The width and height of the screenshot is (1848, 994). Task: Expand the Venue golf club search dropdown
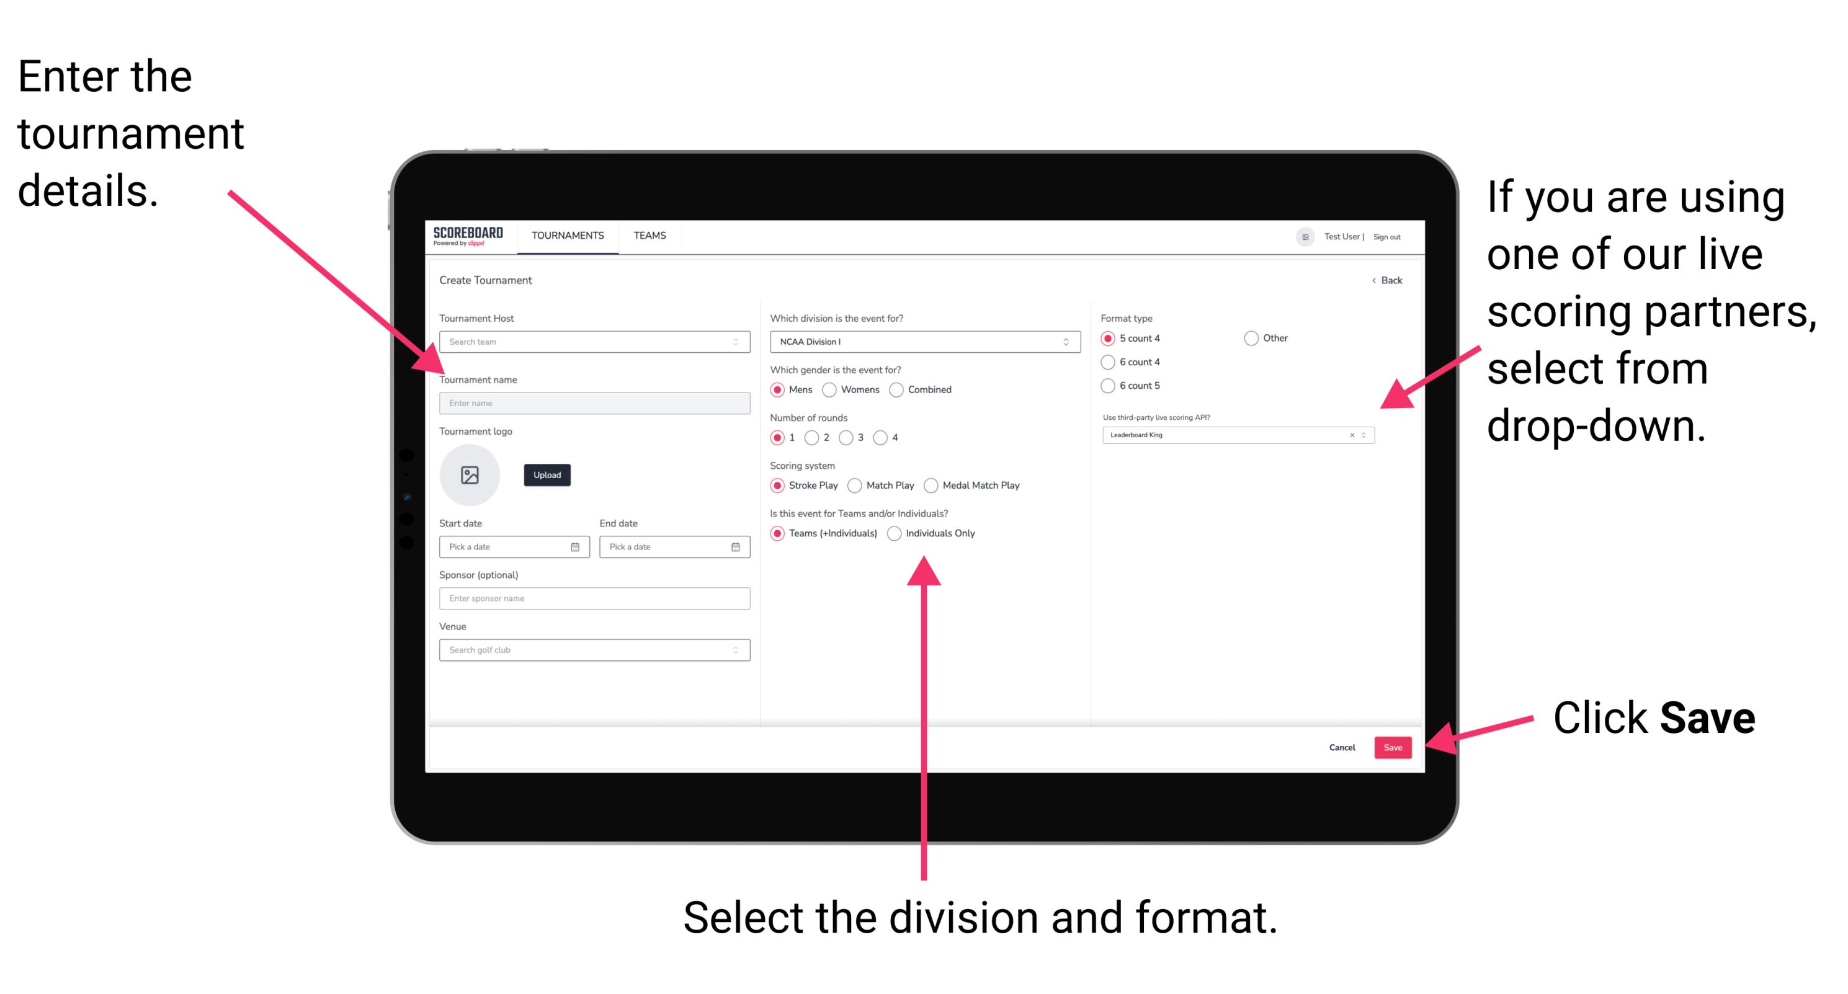736,650
